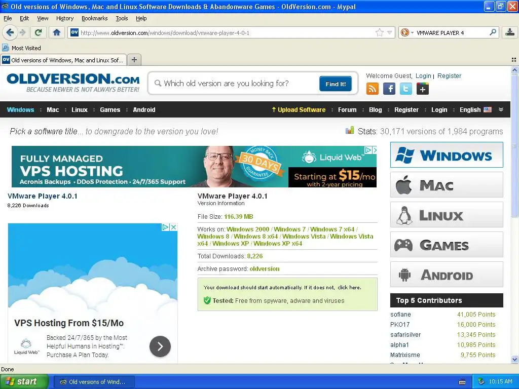Screen dimensions: 519x389
Task: Click the page scrollbar up arrow
Action: [514, 70]
